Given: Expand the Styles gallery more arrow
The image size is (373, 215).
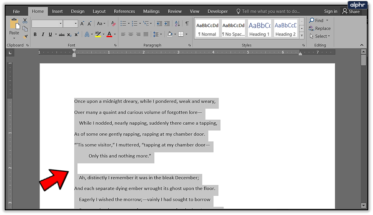Looking at the screenshot, I should click(x=302, y=36).
